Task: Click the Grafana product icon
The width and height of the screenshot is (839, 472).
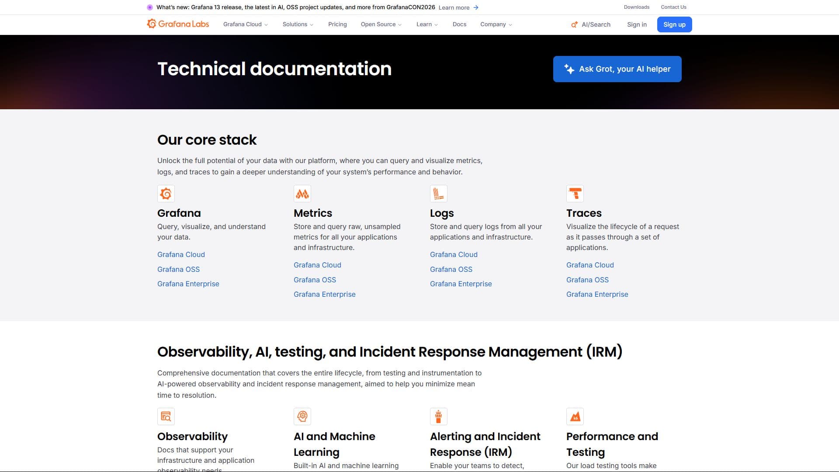Action: [166, 194]
